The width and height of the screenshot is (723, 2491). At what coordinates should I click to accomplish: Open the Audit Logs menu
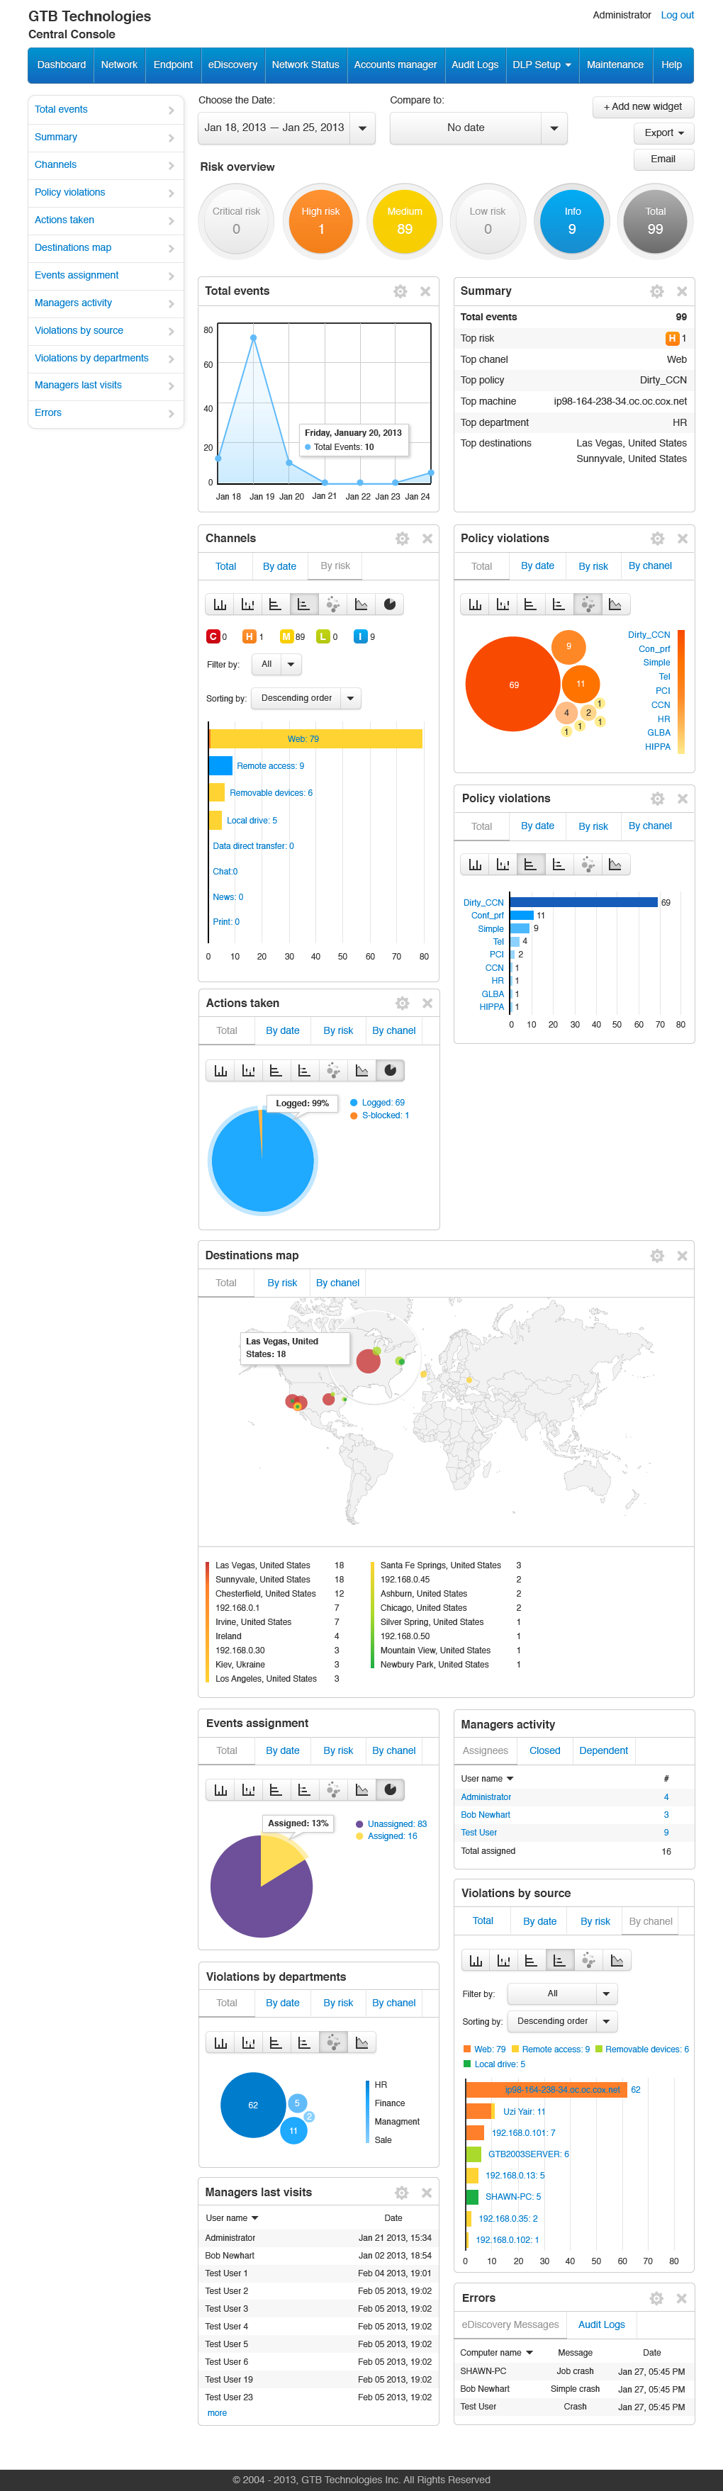coord(475,64)
